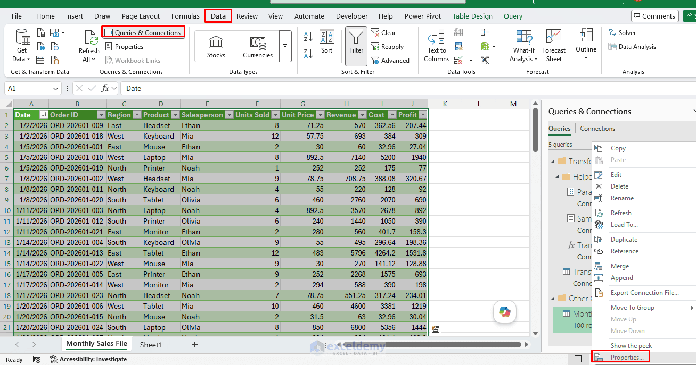Screen dimensions: 696x365
Task: Click Remove Duplicates icon
Action: 458,46
